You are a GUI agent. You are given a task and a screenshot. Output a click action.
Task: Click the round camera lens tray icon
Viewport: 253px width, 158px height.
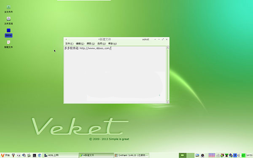203,155
